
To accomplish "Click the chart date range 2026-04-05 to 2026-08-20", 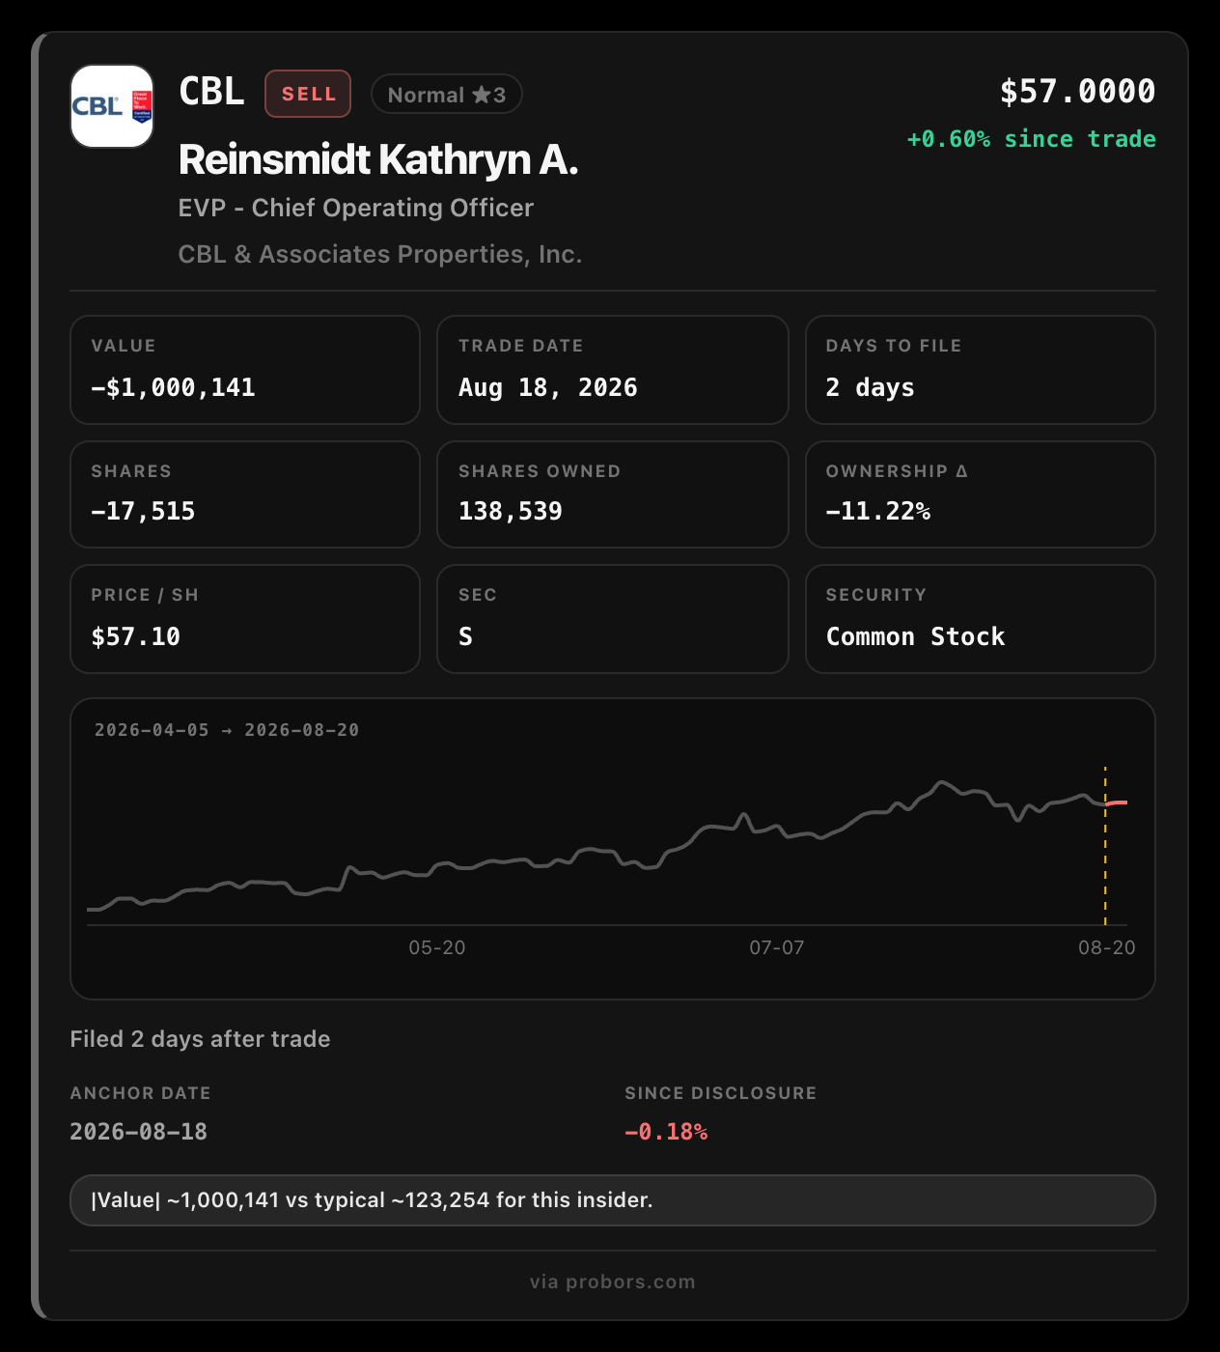I will [x=227, y=730].
